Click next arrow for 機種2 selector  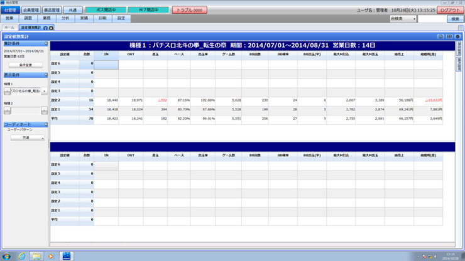(x=44, y=110)
